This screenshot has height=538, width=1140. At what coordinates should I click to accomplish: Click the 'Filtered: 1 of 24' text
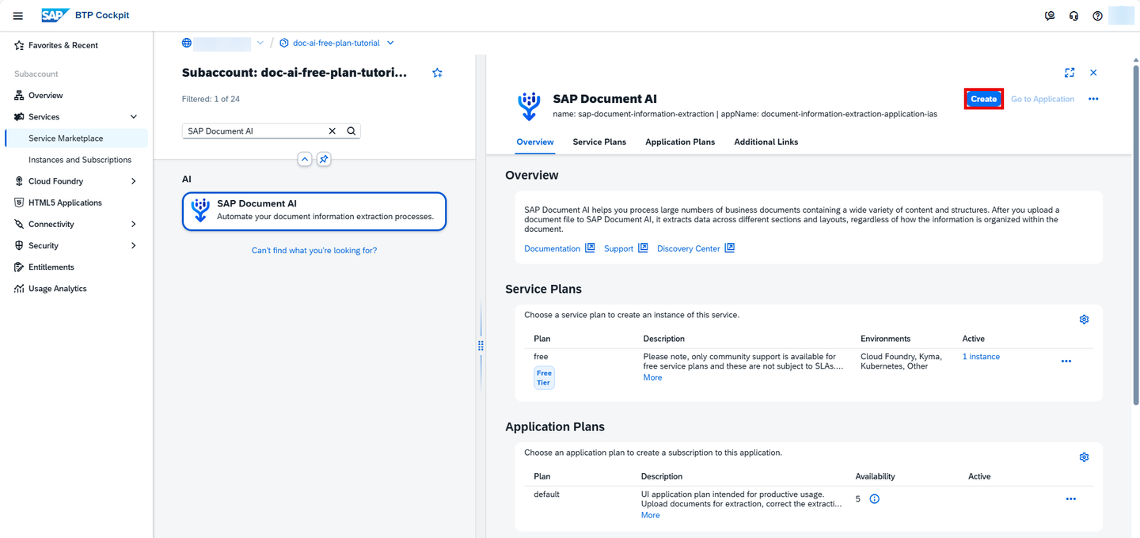click(x=211, y=99)
